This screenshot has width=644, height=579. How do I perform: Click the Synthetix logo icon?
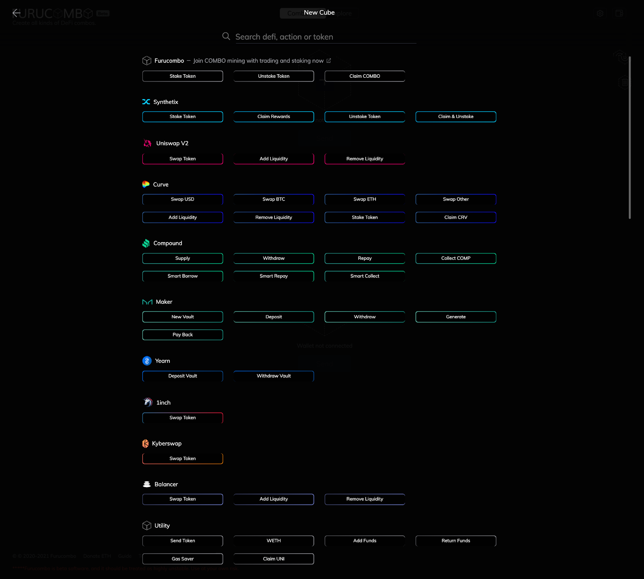[146, 102]
